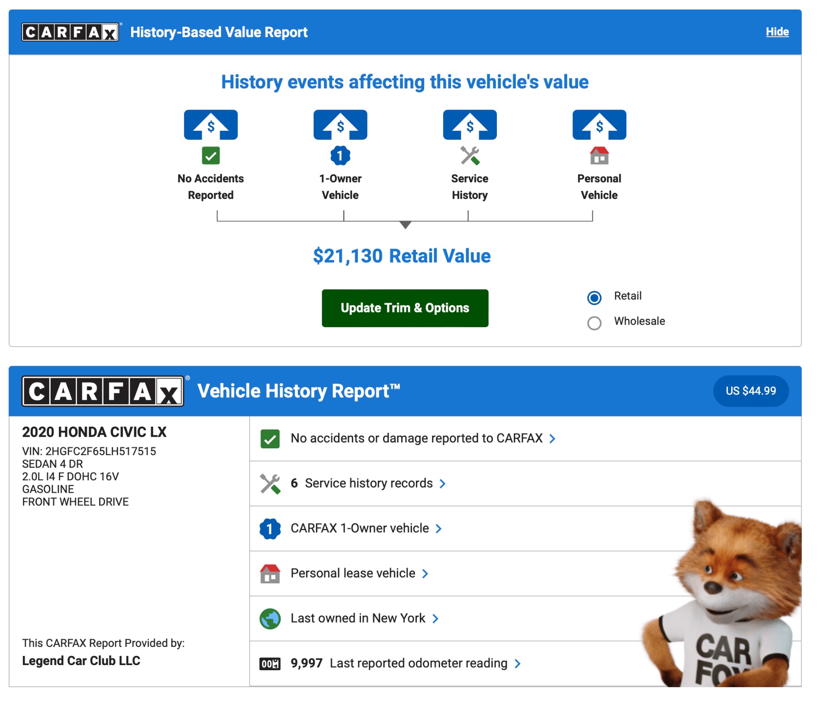Click the Retail option label
This screenshot has width=831, height=701.
coord(628,296)
